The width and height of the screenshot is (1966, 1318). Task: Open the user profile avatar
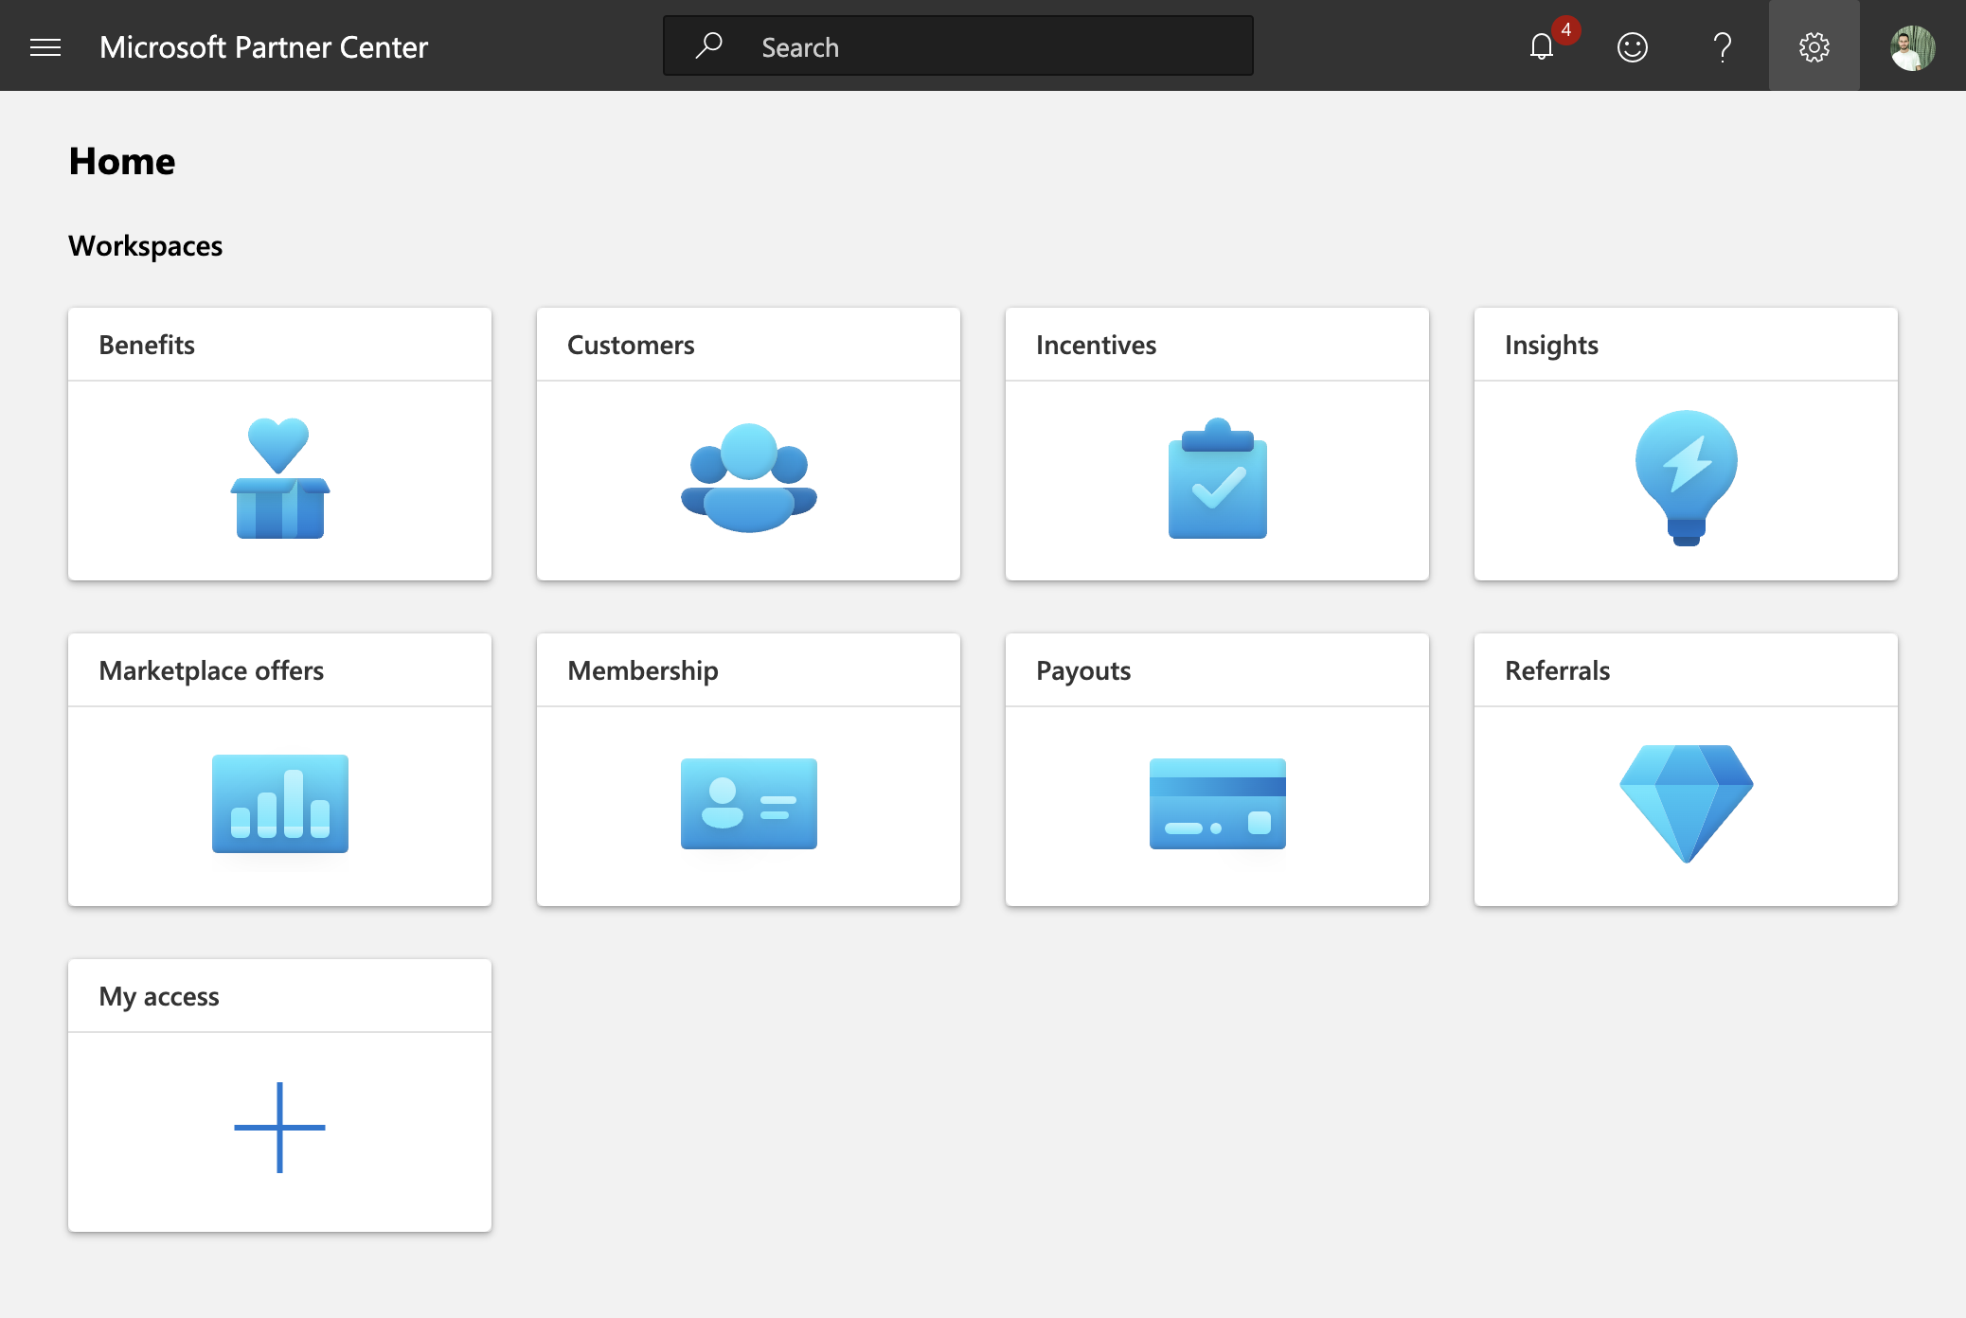point(1913,47)
